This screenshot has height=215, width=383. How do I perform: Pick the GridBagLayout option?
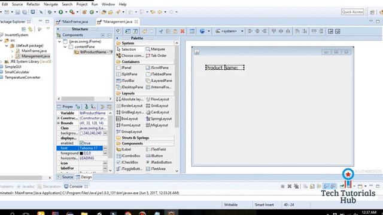coord(130,112)
